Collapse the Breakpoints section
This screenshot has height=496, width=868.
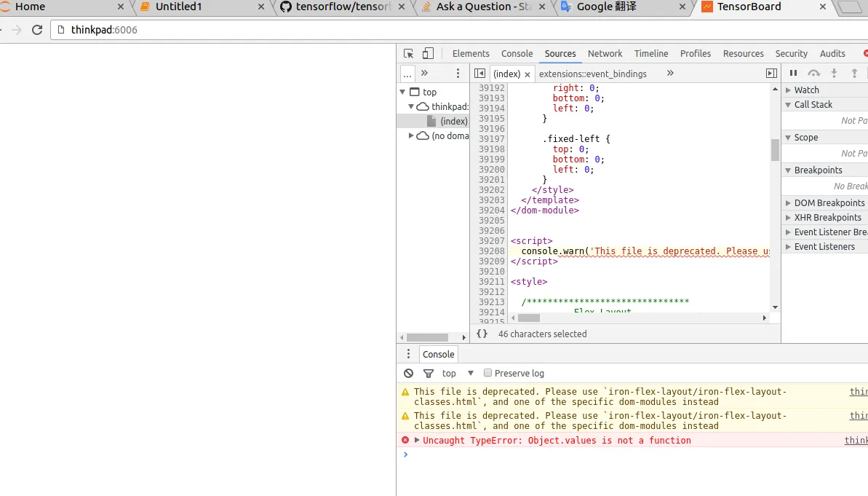coord(788,170)
